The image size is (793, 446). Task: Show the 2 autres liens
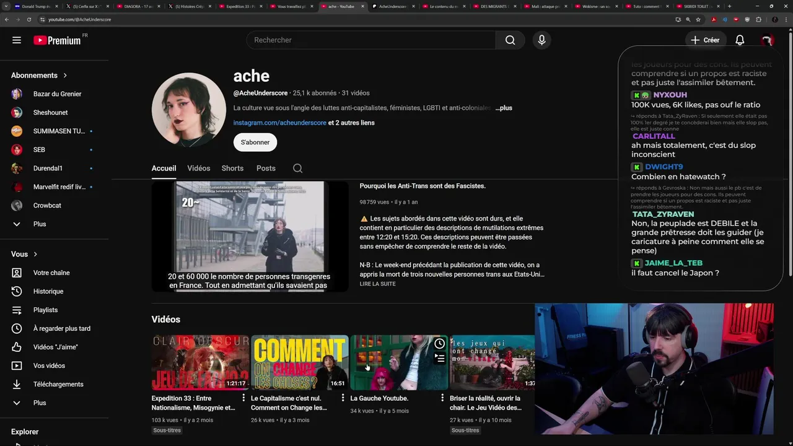point(351,123)
